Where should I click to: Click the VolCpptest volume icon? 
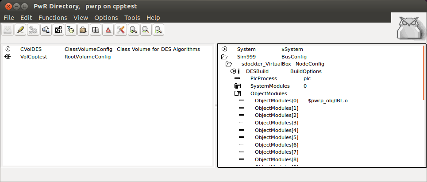pyautogui.click(x=8, y=57)
